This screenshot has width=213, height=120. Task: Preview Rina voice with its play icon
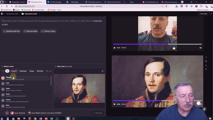tap(3, 106)
